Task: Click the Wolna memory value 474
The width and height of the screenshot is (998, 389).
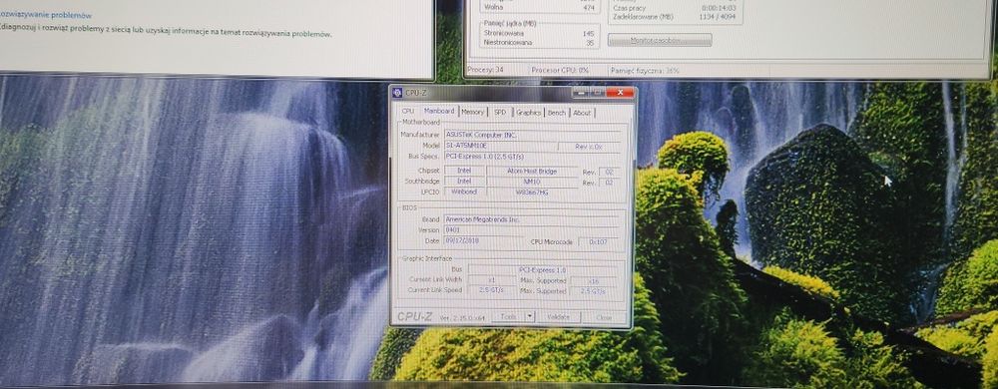Action: pyautogui.click(x=589, y=8)
